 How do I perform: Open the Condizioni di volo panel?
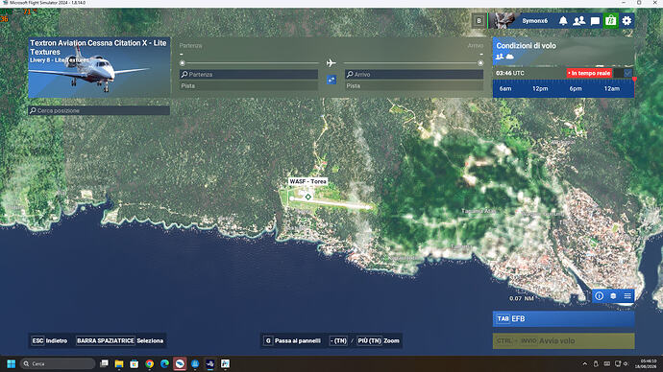click(x=563, y=51)
